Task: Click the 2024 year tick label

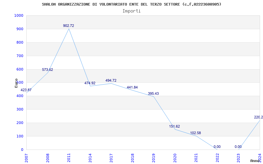Action: [260, 158]
